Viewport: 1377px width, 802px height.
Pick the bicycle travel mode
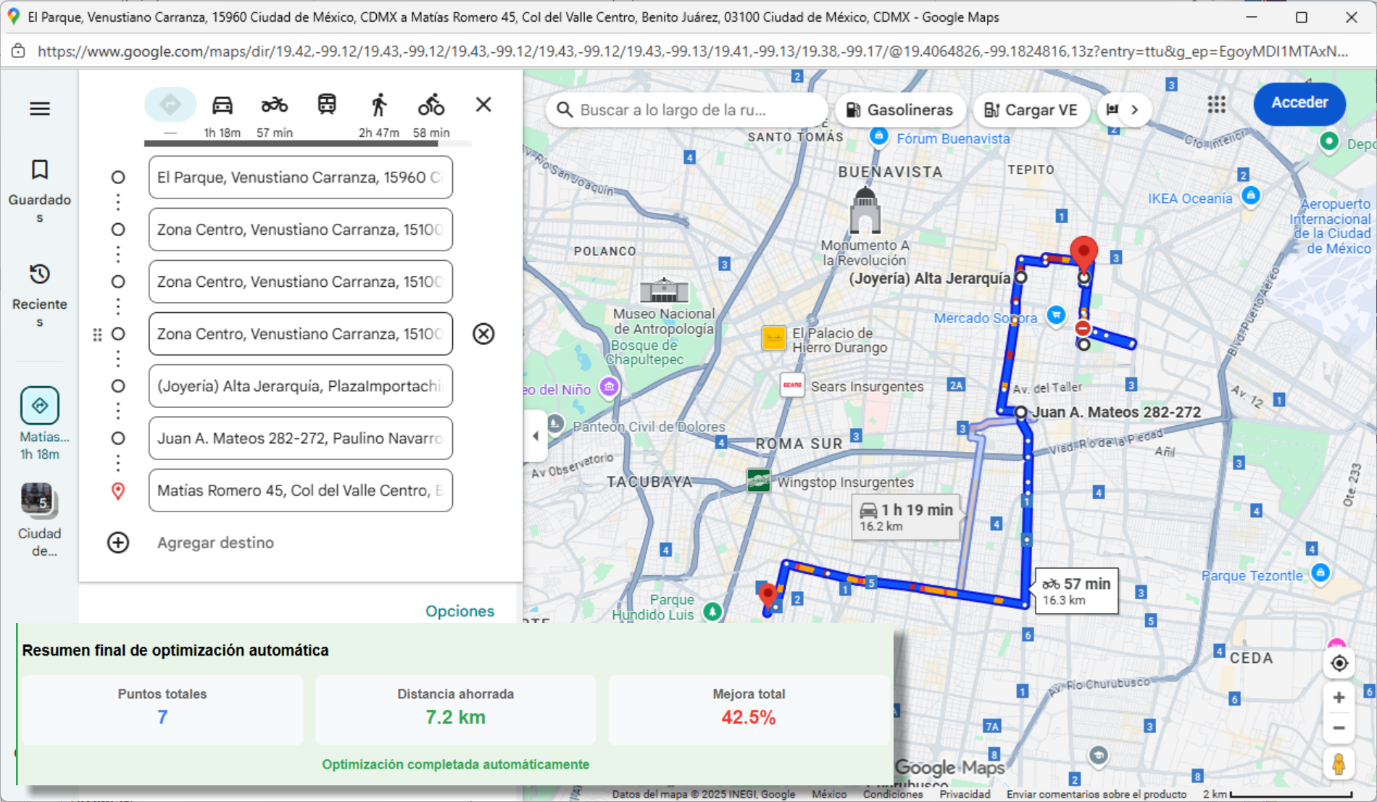coord(430,106)
